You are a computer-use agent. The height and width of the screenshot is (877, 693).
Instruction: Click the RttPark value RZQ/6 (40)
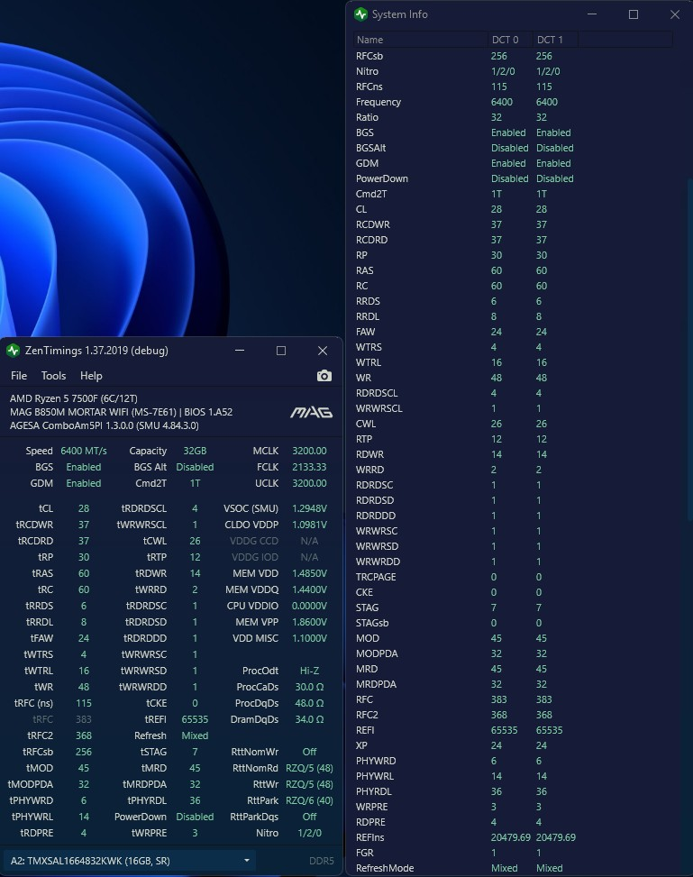(x=309, y=800)
